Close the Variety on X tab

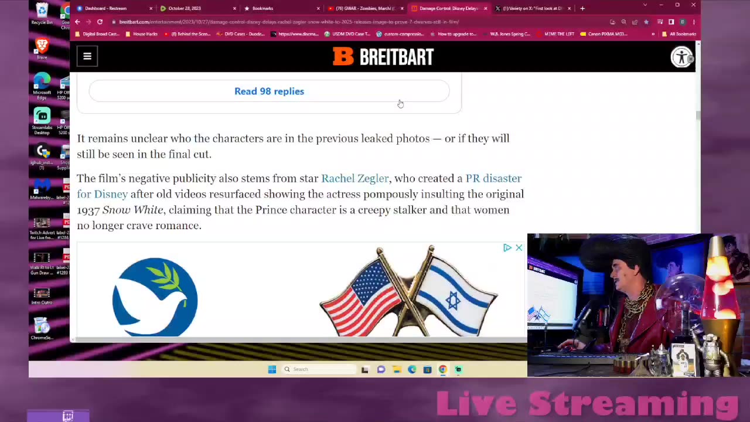pyautogui.click(x=569, y=8)
